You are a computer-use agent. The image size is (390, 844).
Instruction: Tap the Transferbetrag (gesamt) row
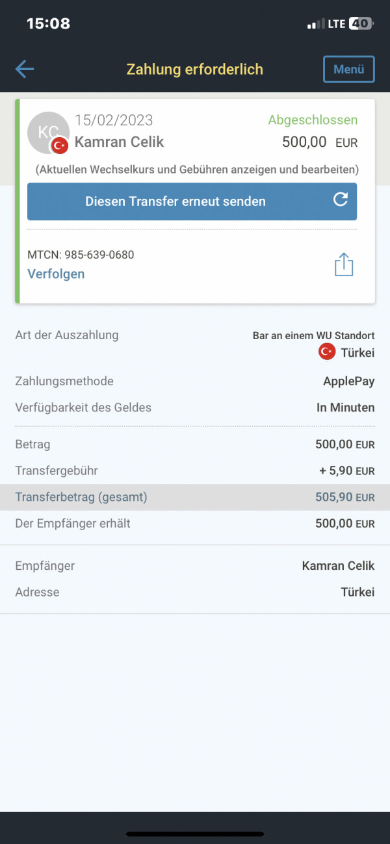195,497
